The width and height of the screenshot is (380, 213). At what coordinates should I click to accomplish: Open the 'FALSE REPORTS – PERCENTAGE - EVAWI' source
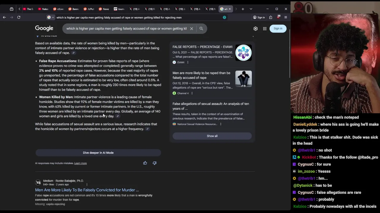coord(202,47)
